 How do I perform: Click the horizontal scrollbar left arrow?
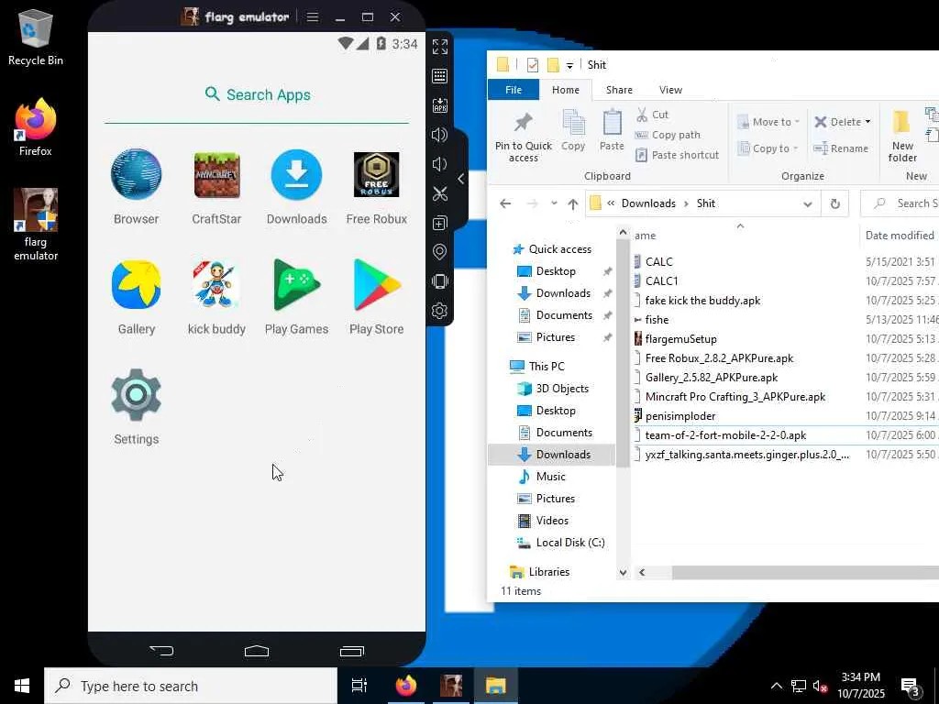click(642, 572)
